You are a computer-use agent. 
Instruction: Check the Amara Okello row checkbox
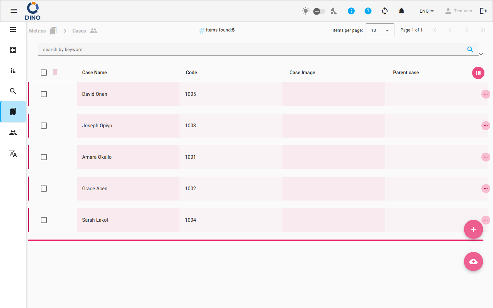coord(44,157)
